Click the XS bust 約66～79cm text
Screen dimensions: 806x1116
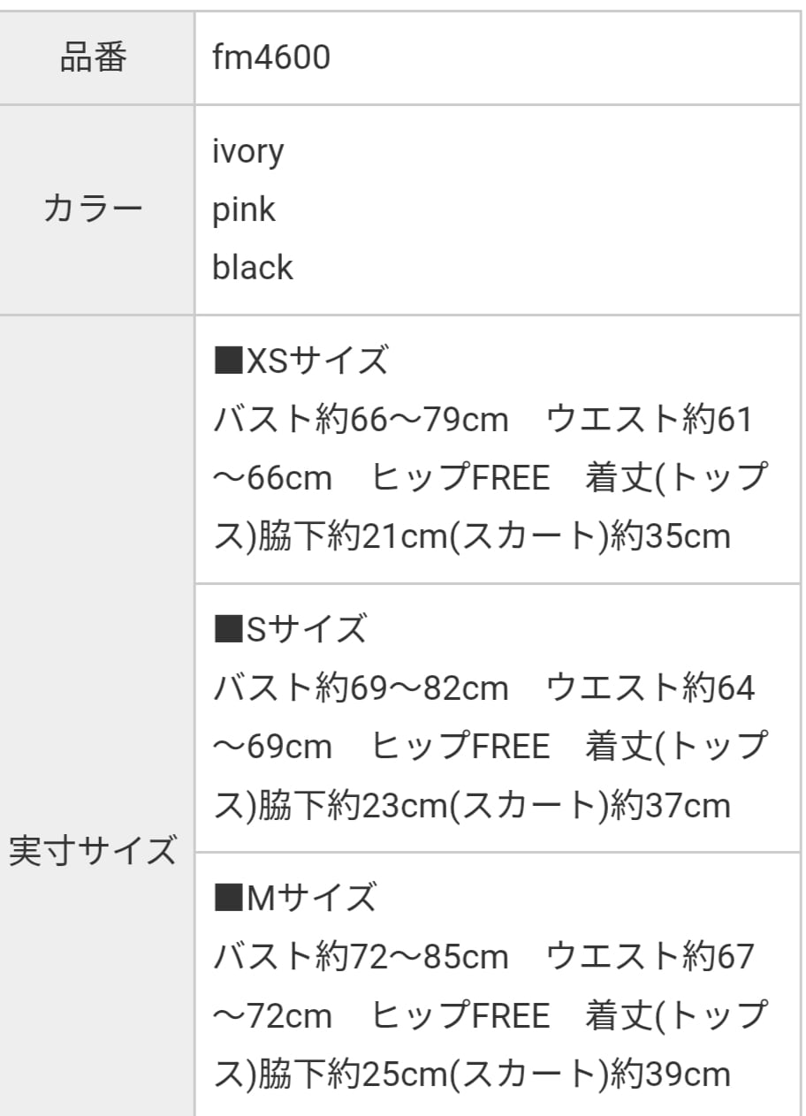click(x=411, y=420)
